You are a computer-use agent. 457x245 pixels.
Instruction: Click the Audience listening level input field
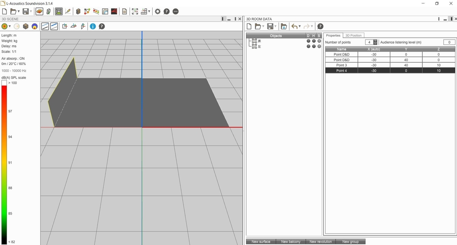coord(449,42)
